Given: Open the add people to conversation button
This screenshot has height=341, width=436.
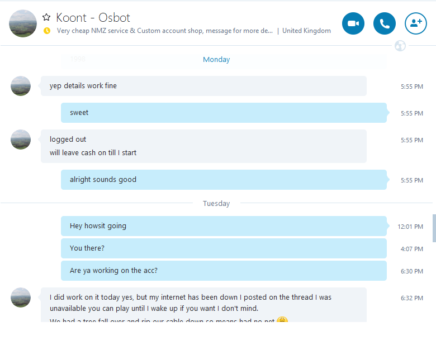Looking at the screenshot, I should (x=416, y=23).
